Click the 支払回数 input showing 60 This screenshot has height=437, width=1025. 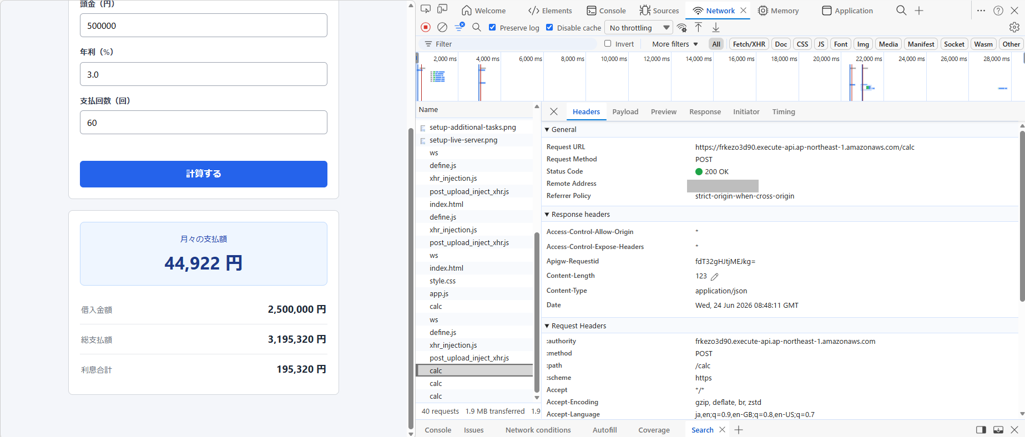[204, 123]
